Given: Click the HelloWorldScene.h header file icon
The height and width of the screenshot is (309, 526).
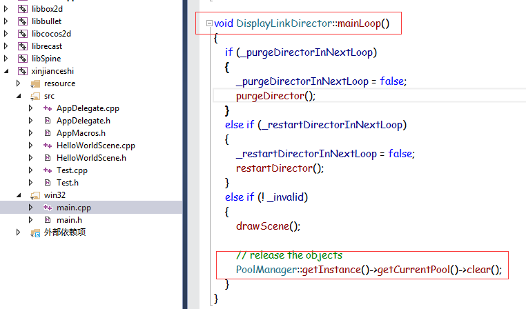Looking at the screenshot, I should coord(48,158).
